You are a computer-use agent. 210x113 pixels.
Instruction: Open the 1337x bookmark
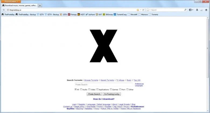tap(64, 15)
